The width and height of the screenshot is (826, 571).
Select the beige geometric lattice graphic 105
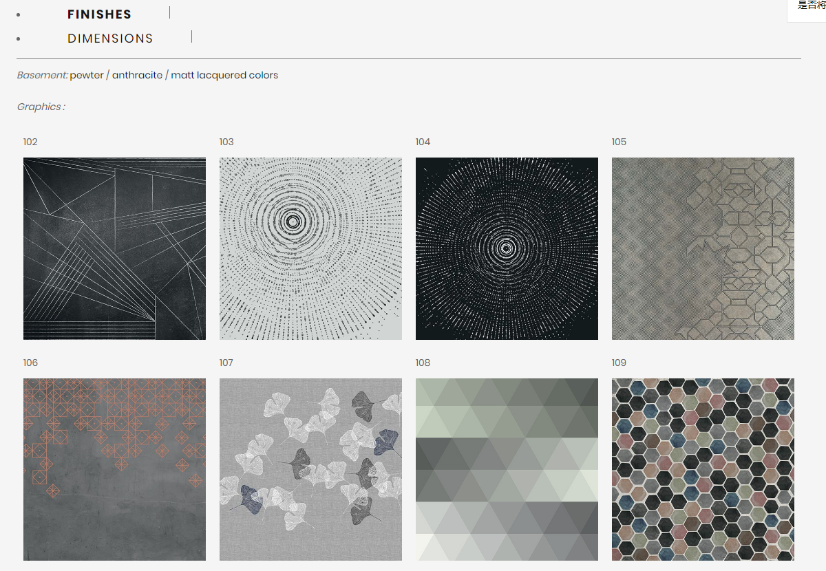(703, 248)
